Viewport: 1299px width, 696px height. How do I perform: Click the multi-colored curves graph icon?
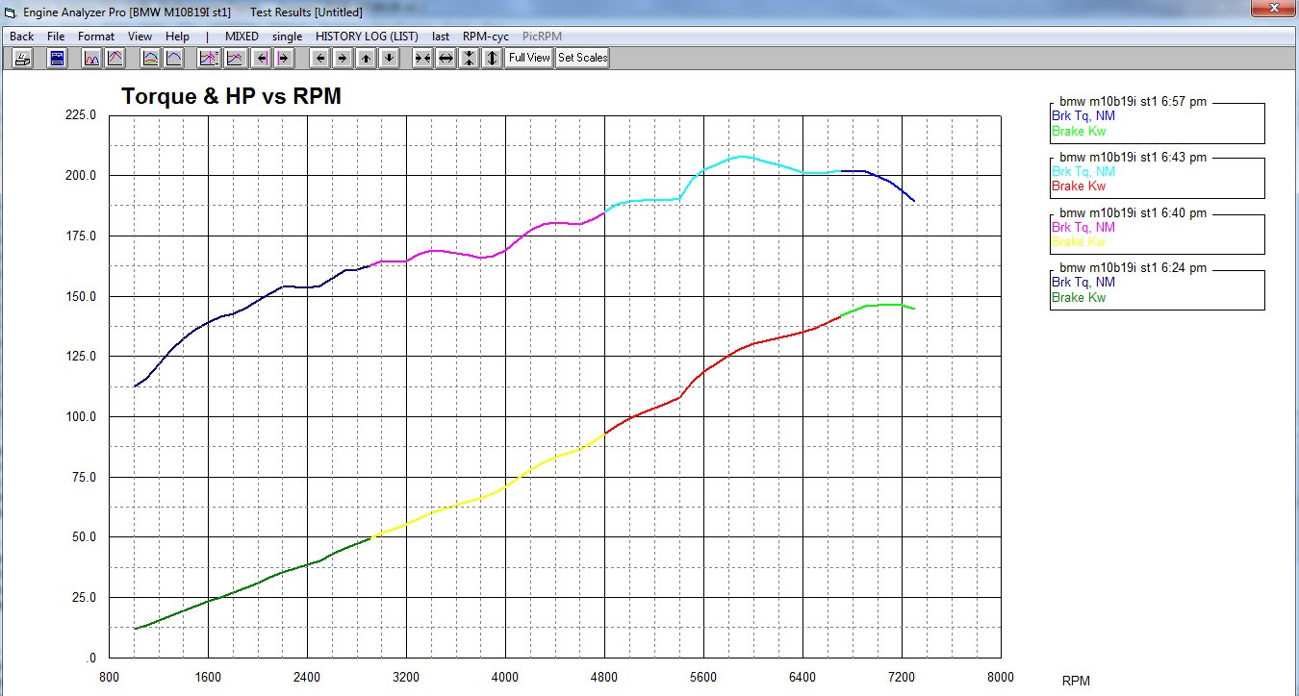pos(151,58)
